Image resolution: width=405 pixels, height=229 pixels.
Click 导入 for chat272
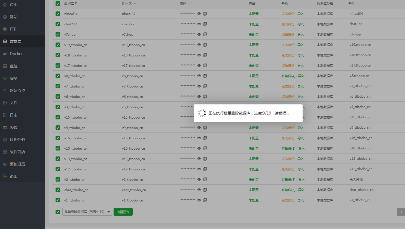[x=301, y=24]
